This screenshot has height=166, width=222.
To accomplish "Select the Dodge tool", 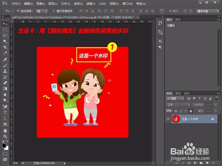I will coord(5,100).
